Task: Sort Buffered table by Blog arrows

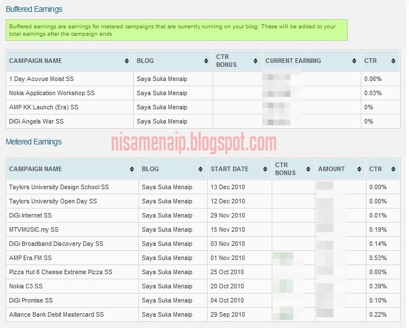Action: tap(206, 61)
